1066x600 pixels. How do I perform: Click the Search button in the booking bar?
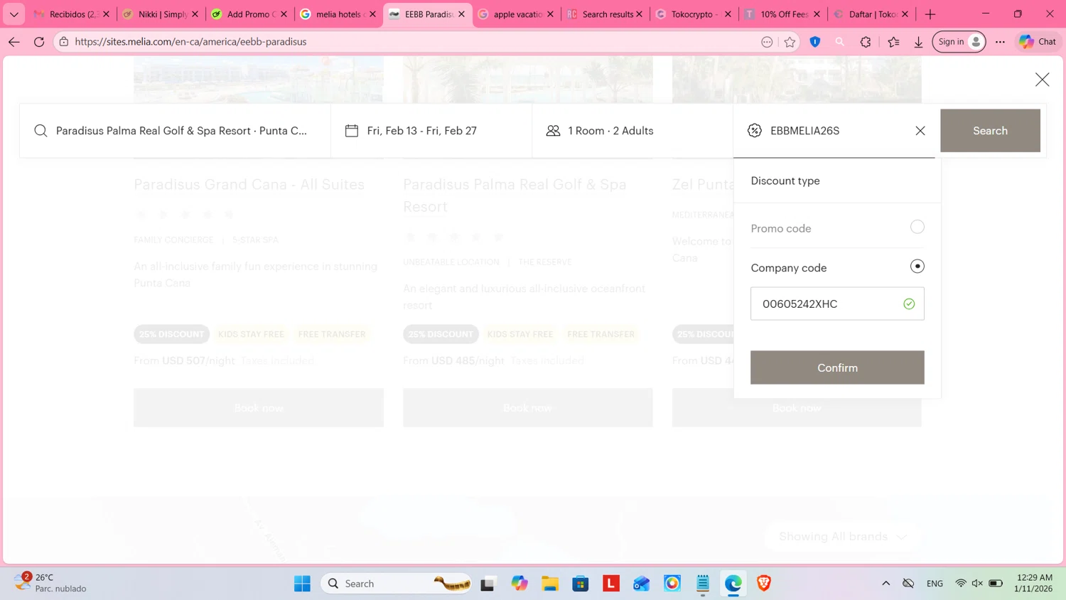pos(990,131)
